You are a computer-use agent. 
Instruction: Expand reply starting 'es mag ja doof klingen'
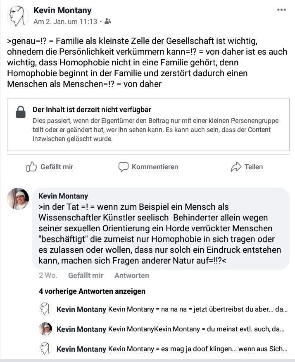pos(172,349)
